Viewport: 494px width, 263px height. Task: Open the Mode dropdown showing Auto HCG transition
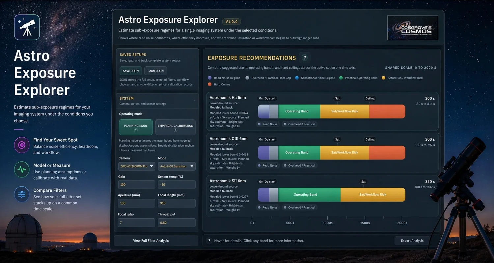pyautogui.click(x=177, y=166)
